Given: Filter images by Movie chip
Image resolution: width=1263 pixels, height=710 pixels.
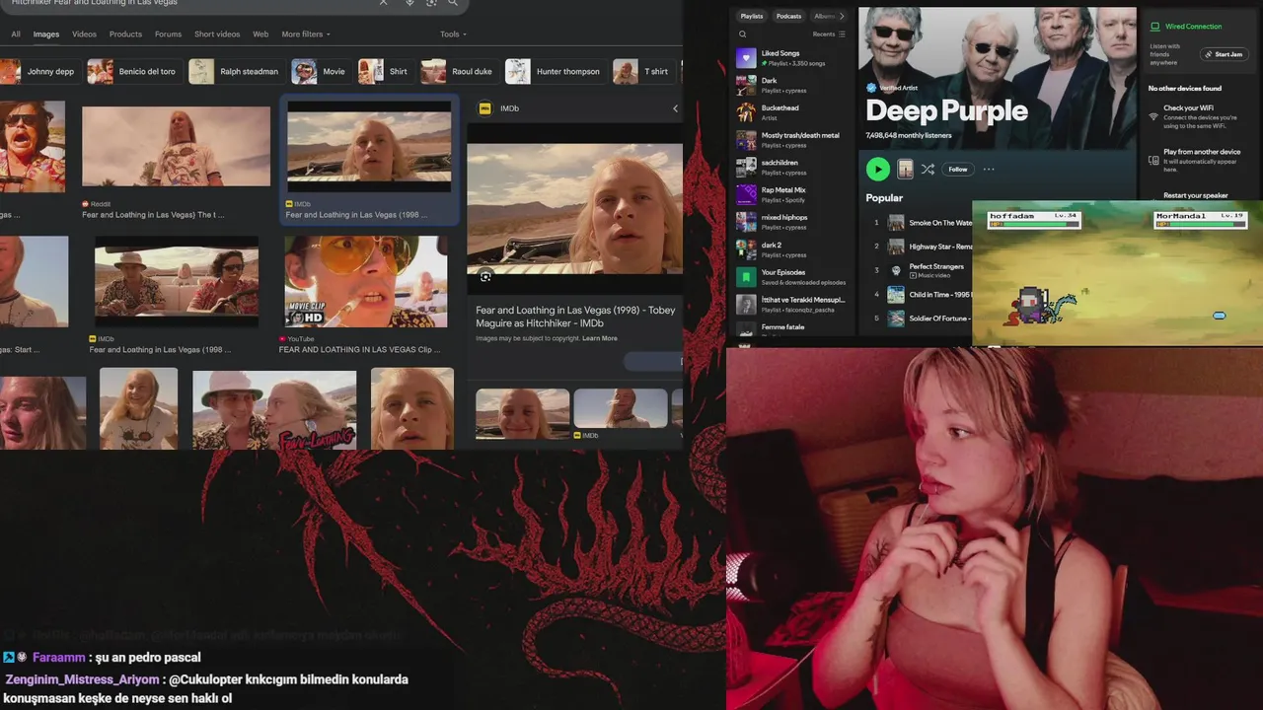Looking at the screenshot, I should coord(320,71).
